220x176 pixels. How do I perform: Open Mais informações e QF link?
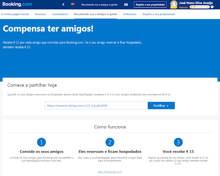(x=110, y=172)
